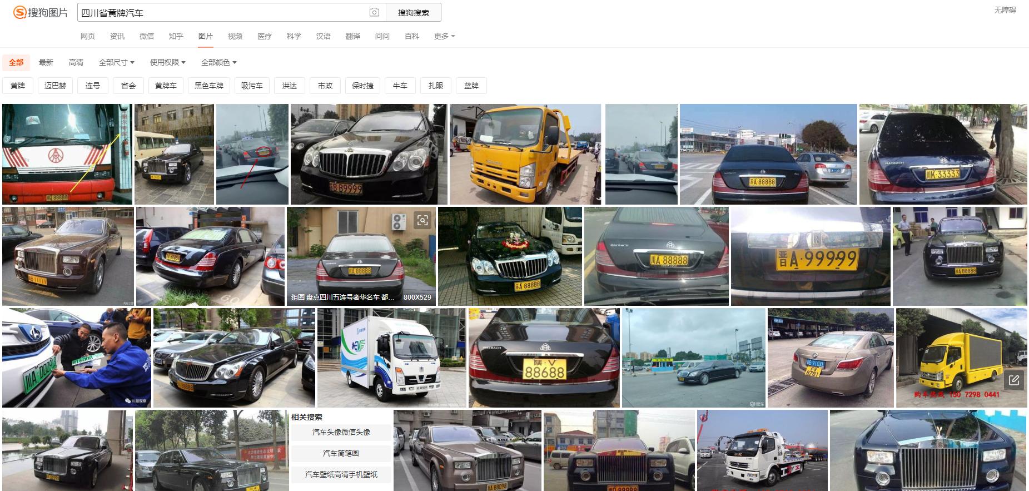Viewport: 1029px width, 491px height.
Task: Click the edit feedback icon on yellow truck
Action: (1013, 380)
